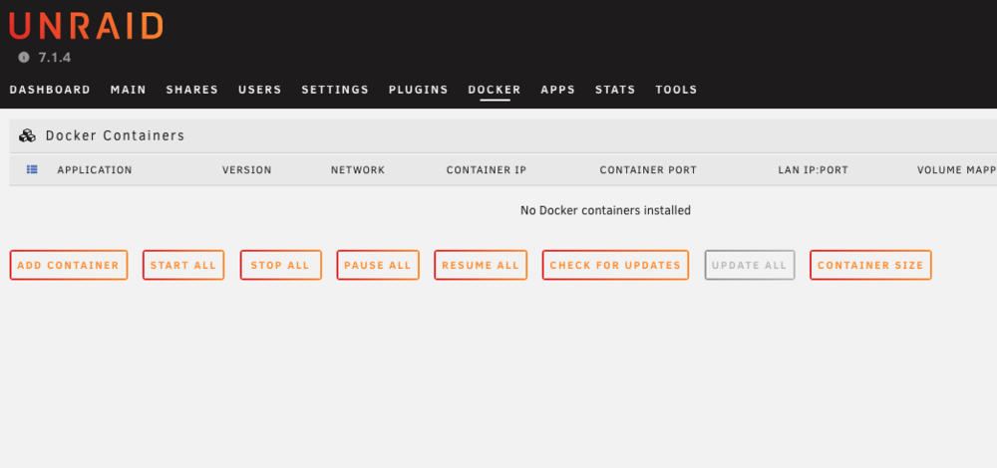Open the Stats tab

(615, 90)
